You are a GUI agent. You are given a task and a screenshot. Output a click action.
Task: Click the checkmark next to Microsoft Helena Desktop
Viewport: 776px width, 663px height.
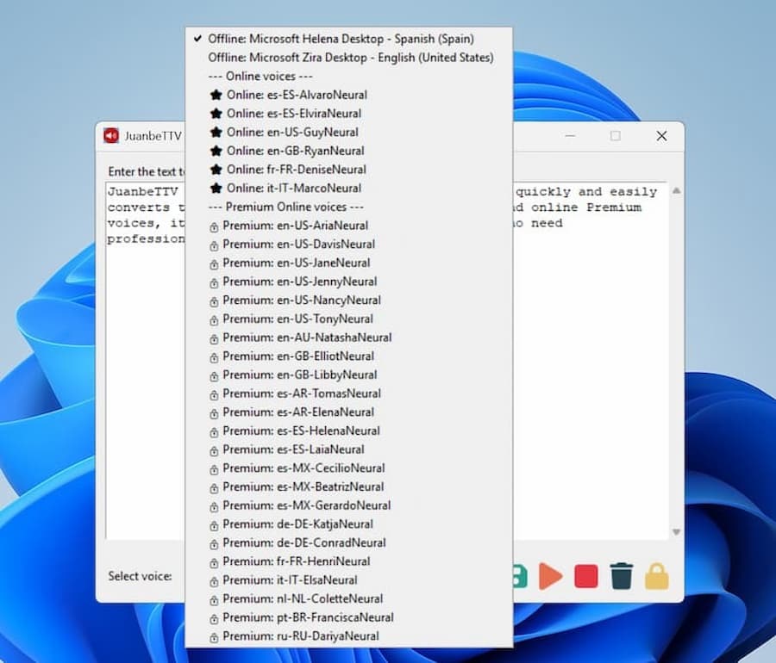tap(197, 38)
